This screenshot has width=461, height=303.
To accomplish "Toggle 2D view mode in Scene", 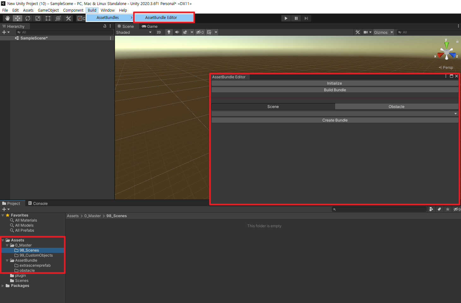I will click(159, 32).
